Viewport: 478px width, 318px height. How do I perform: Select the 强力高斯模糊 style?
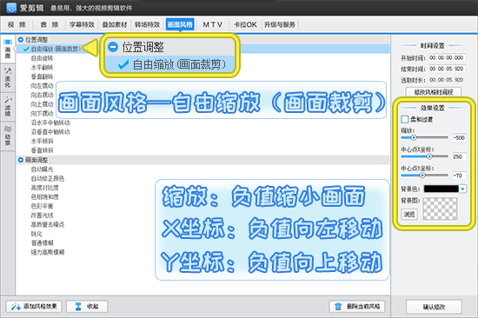(x=48, y=252)
